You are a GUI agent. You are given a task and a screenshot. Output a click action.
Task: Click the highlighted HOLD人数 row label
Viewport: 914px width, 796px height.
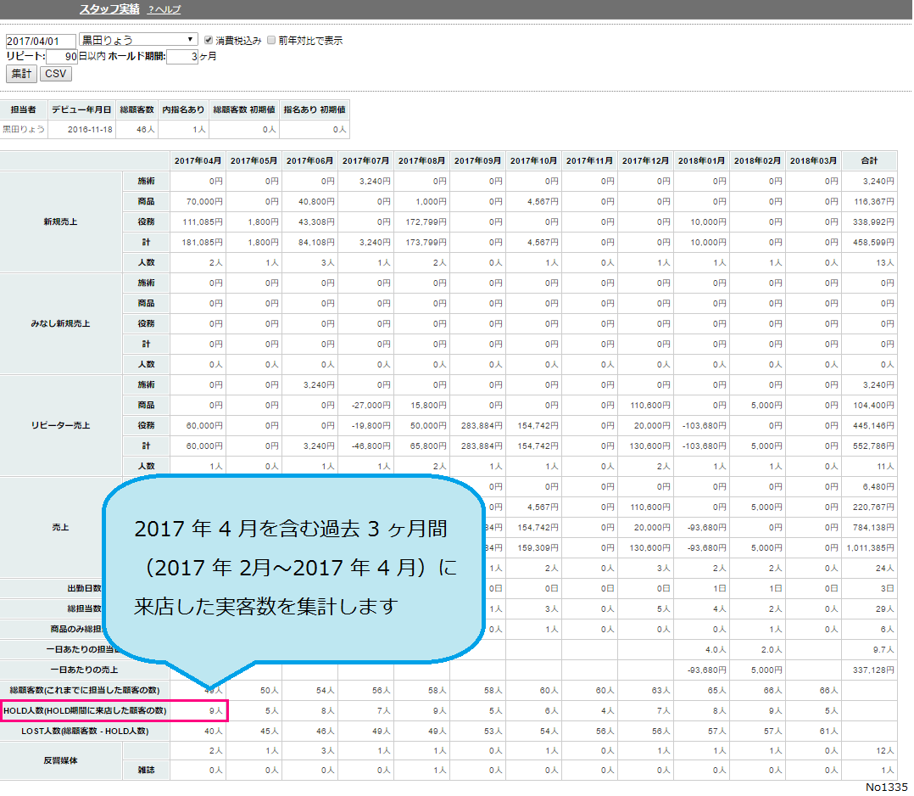pos(85,710)
